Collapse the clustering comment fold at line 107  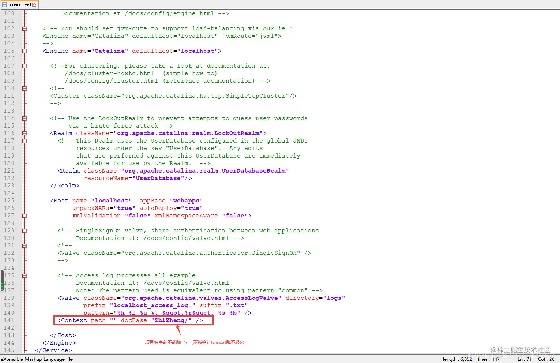[25, 66]
